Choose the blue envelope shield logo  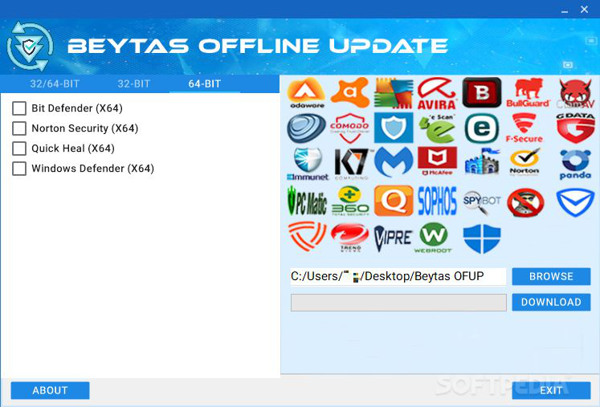(576, 202)
